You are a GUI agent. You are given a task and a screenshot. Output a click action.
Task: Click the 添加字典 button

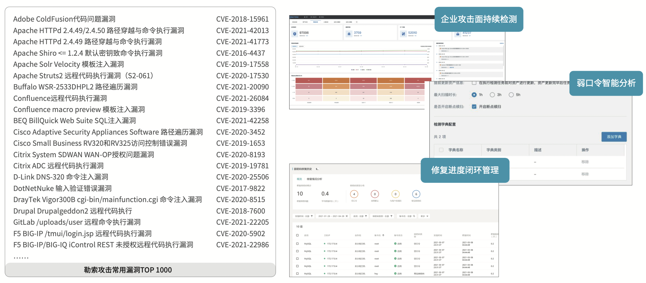(x=614, y=137)
